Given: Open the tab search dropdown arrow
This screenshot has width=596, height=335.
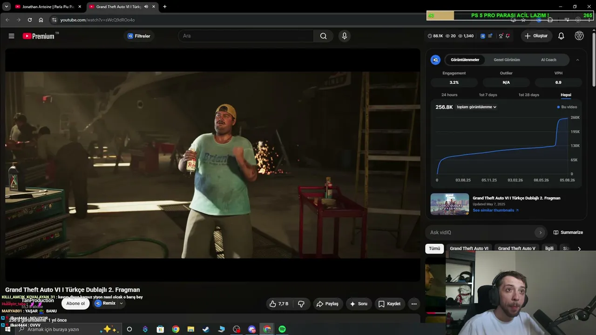Looking at the screenshot, I should coord(6,7).
